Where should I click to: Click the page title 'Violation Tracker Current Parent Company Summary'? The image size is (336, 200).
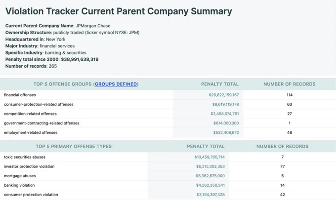pos(119,11)
